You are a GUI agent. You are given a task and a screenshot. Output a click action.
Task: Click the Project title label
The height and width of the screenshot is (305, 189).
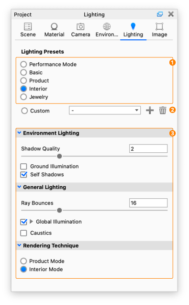[x=23, y=14]
